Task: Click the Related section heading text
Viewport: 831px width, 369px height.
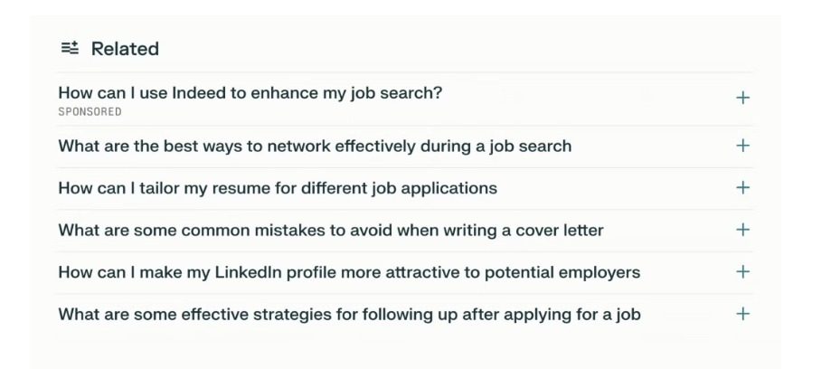Action: 125,49
